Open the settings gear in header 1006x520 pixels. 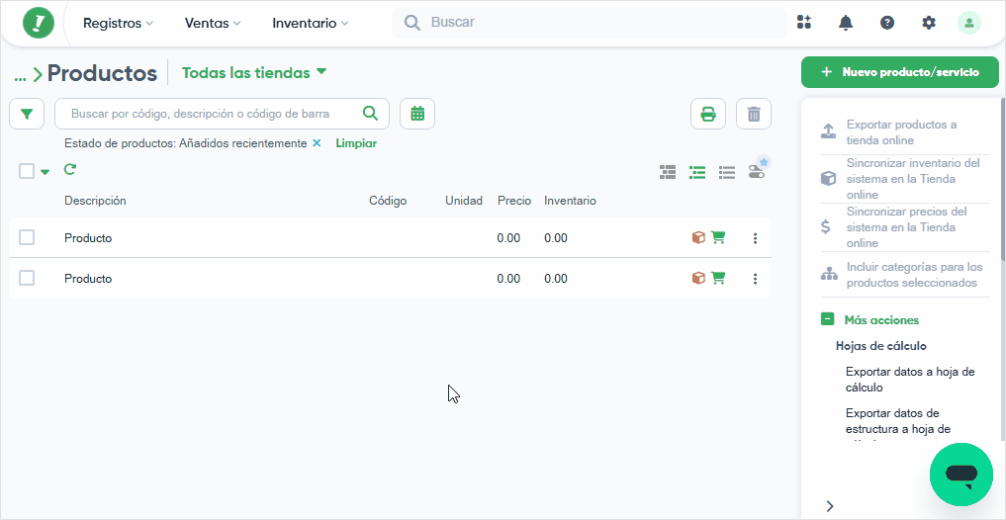pyautogui.click(x=929, y=23)
